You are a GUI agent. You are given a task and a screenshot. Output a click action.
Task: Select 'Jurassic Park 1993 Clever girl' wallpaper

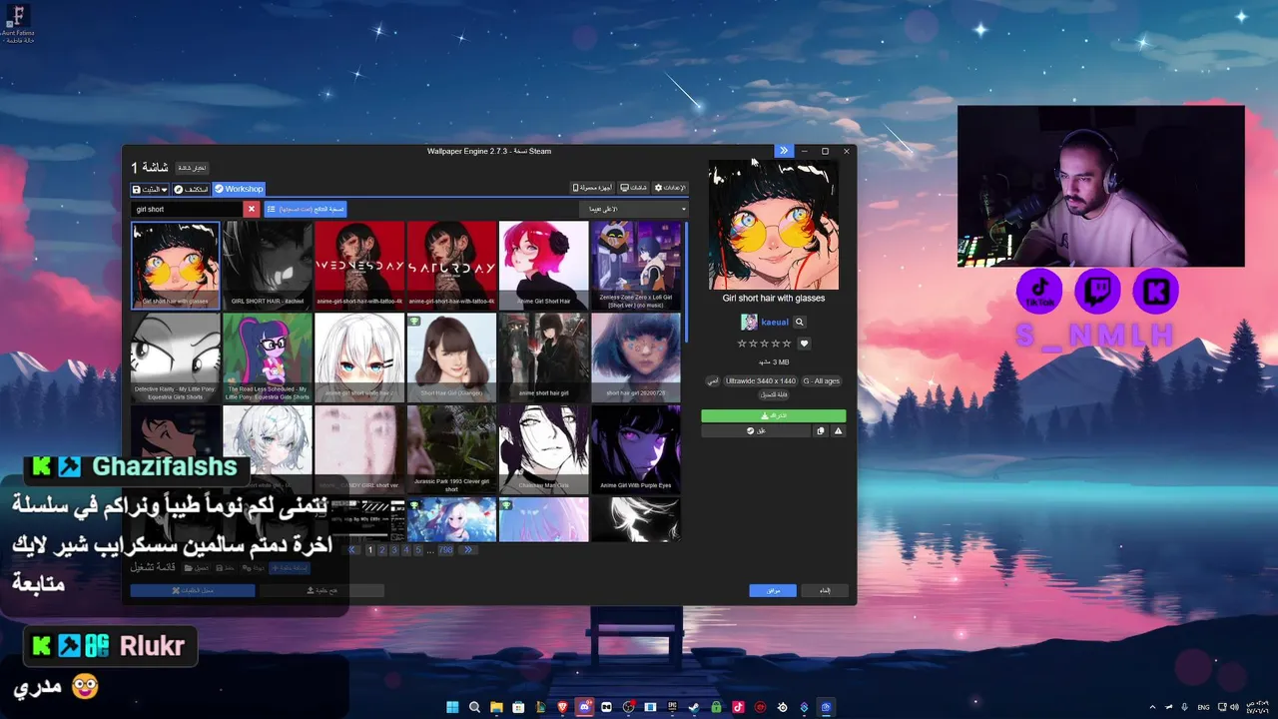coord(451,449)
